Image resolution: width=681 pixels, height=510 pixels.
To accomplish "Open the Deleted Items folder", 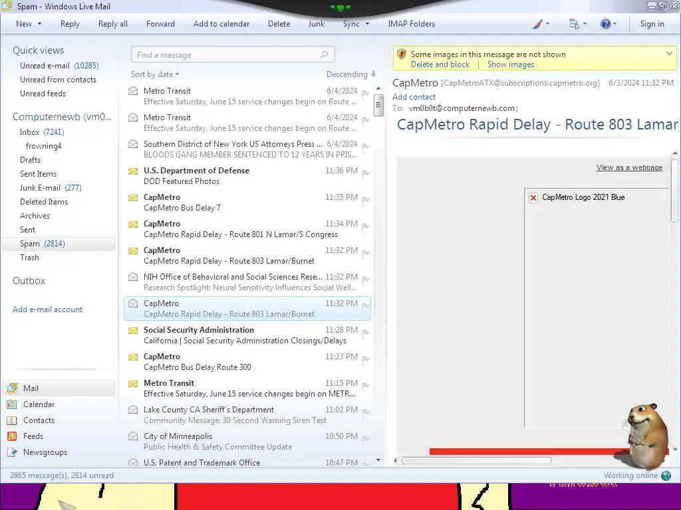I will pos(44,202).
